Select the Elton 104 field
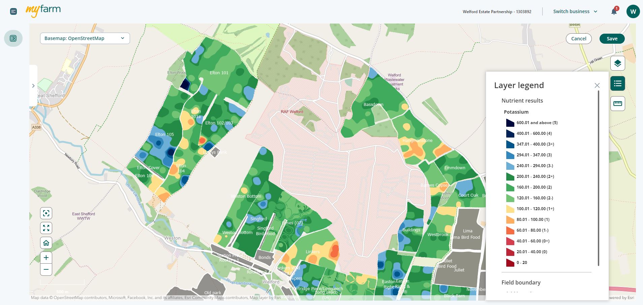Image resolution: width=643 pixels, height=305 pixels. (x=181, y=168)
